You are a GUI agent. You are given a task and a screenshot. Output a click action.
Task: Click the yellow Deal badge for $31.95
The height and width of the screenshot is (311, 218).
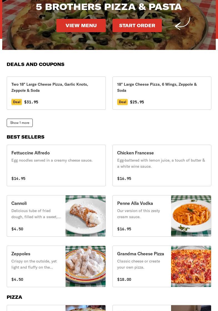[x=17, y=102]
